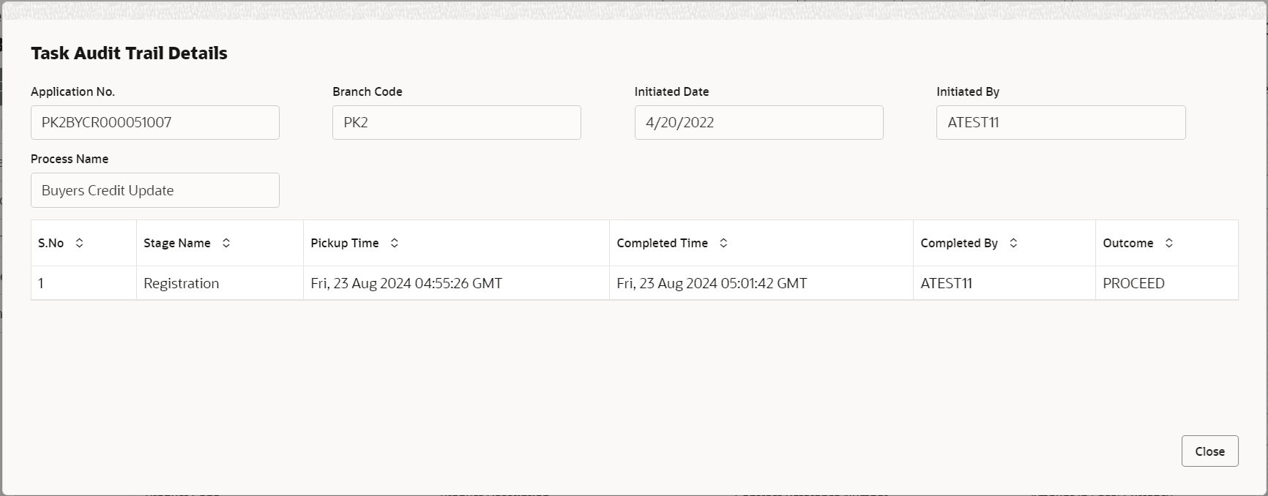Image resolution: width=1268 pixels, height=496 pixels.
Task: Click the S.No column header
Action: pos(83,243)
